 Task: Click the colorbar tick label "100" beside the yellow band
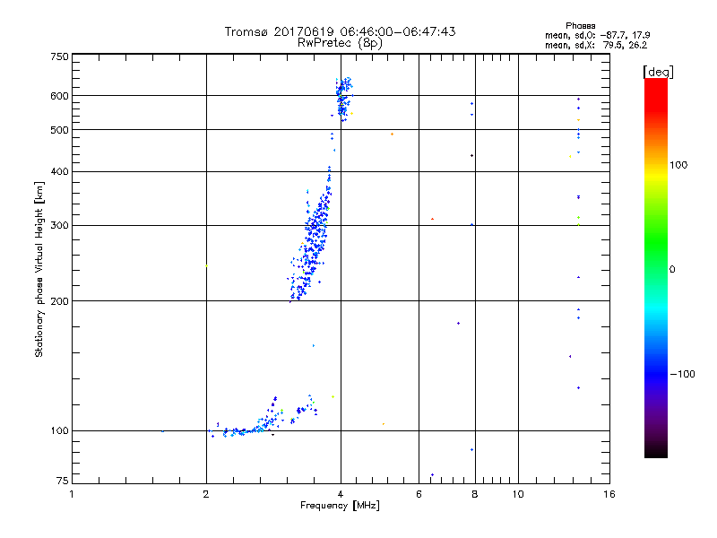click(x=678, y=165)
